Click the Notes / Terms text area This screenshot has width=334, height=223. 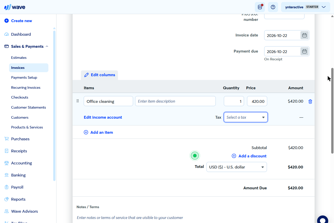pos(194,218)
